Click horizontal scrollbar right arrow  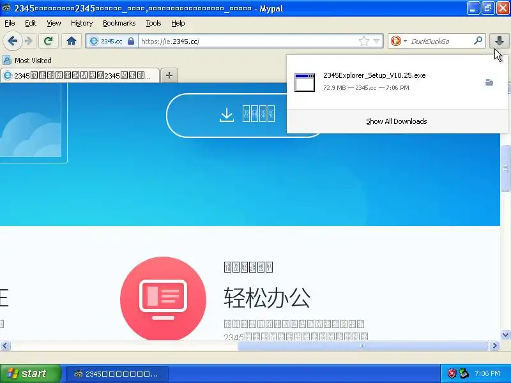coord(494,345)
